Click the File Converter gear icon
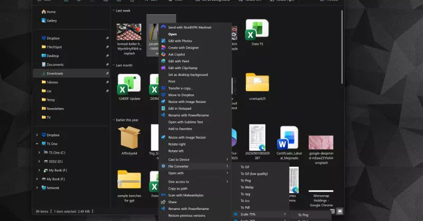The image size is (423, 221). tap(163, 166)
